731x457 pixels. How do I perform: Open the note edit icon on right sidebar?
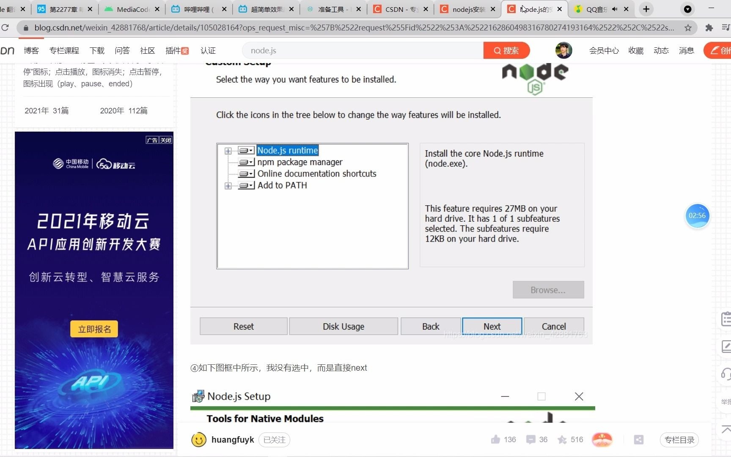(726, 346)
